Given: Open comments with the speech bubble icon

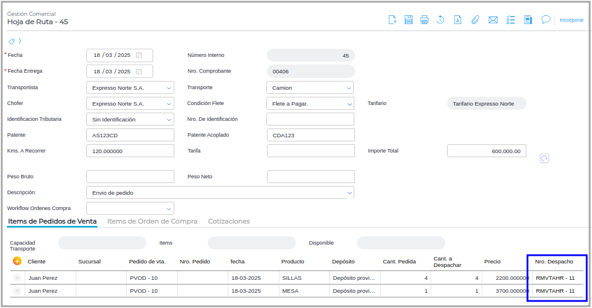Looking at the screenshot, I should 546,19.
